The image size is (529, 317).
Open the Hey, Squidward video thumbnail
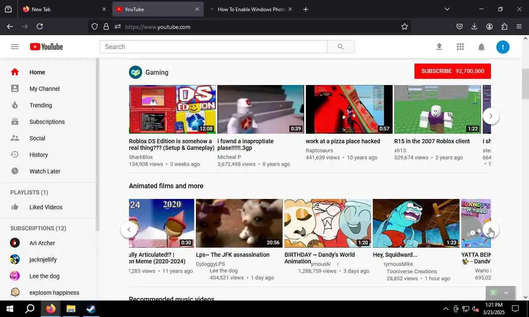click(x=416, y=223)
